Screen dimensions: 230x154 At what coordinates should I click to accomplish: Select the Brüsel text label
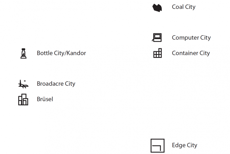[45, 99]
